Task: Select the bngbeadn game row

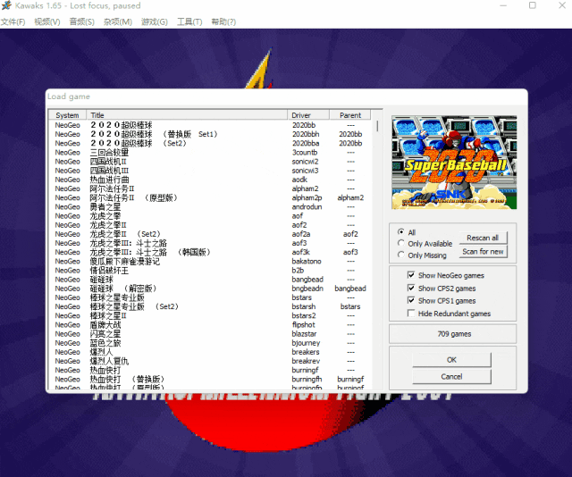Action: click(x=210, y=289)
